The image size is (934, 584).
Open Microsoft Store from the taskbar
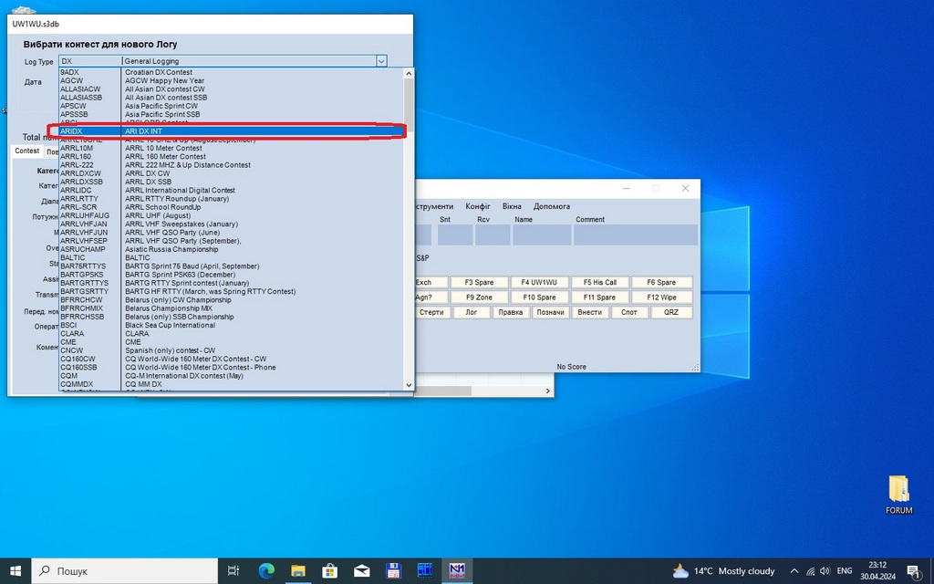pos(329,571)
